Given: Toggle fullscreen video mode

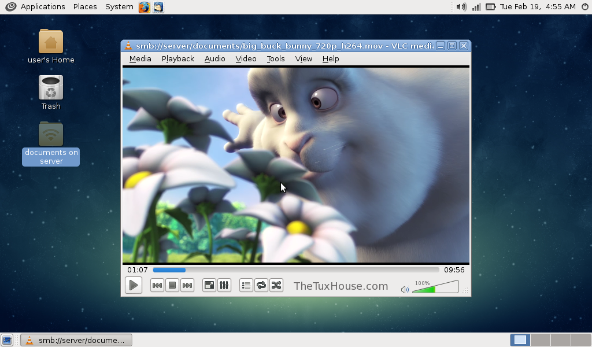Looking at the screenshot, I should click(209, 286).
